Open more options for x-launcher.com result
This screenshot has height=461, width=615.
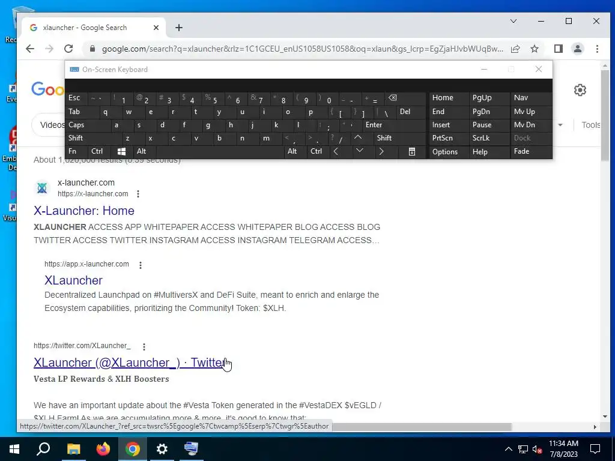pos(138,194)
